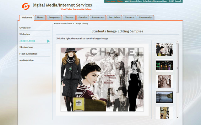Open the Programs tab
201x125 pixels.
click(x=54, y=17)
